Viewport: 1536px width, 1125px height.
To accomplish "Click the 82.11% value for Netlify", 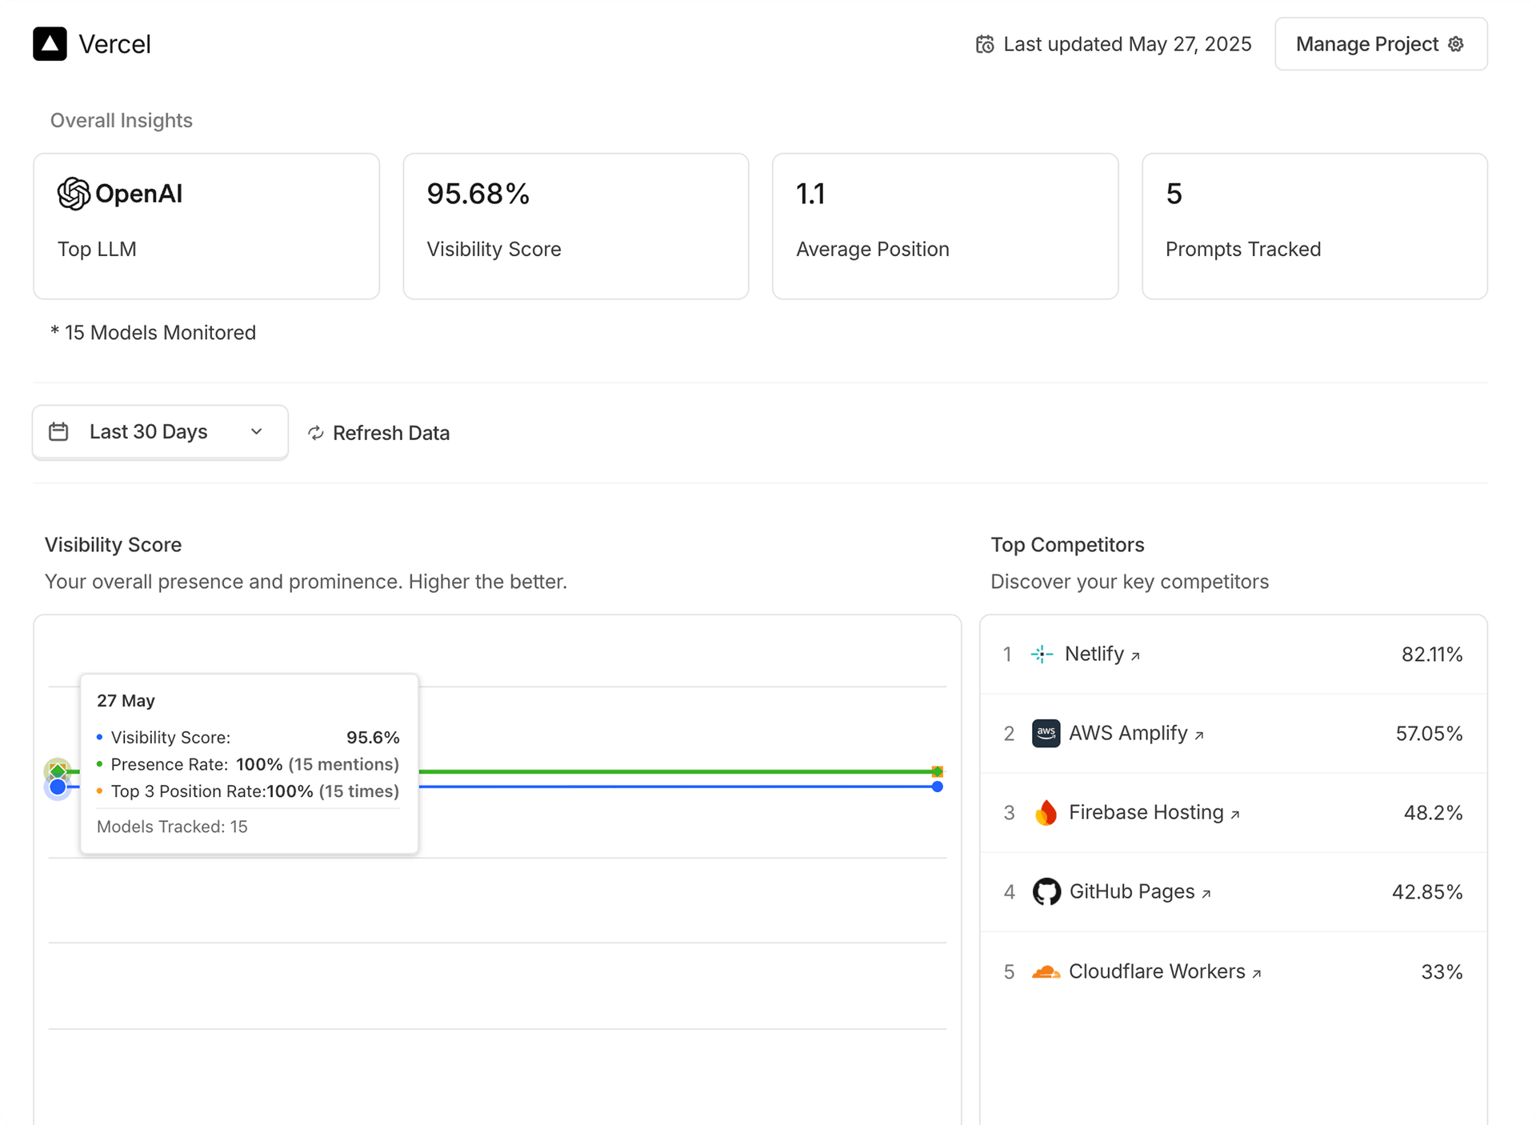I will (1432, 655).
